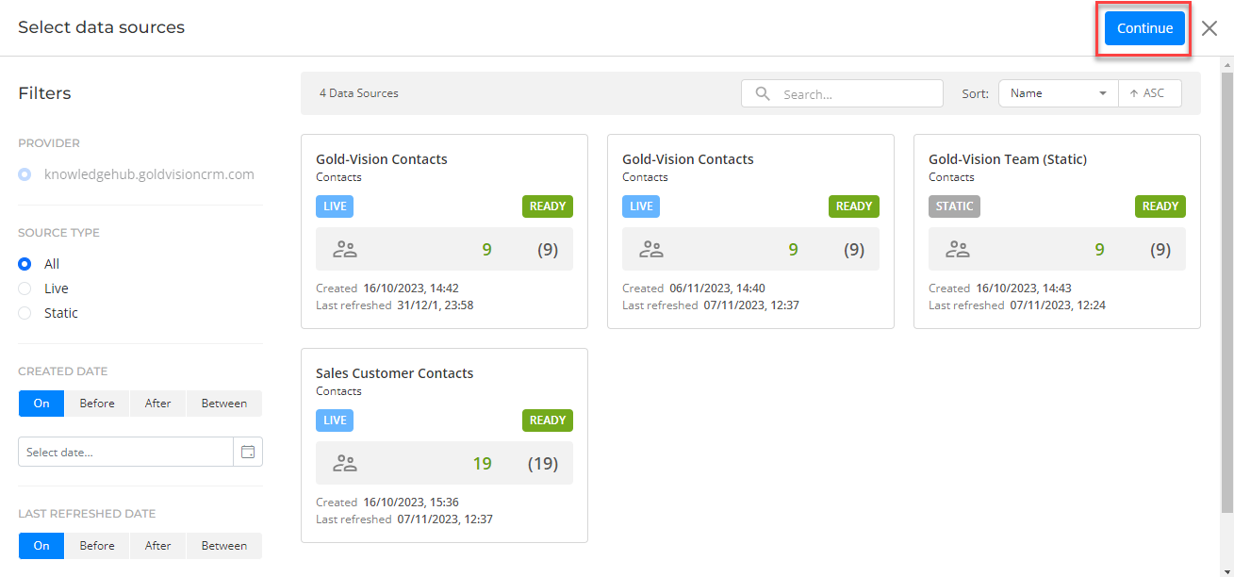The height and width of the screenshot is (577, 1234).
Task: Click the STATIC badge on Gold-Vision Team card
Action: pos(954,206)
